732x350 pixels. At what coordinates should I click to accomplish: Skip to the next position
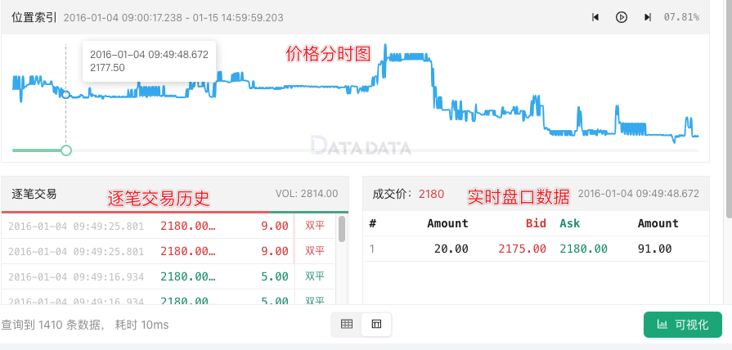648,17
